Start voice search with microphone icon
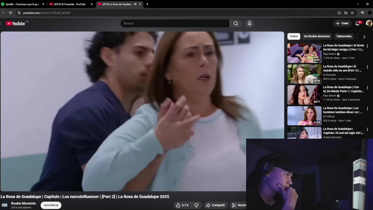The height and width of the screenshot is (210, 373). pyautogui.click(x=249, y=23)
